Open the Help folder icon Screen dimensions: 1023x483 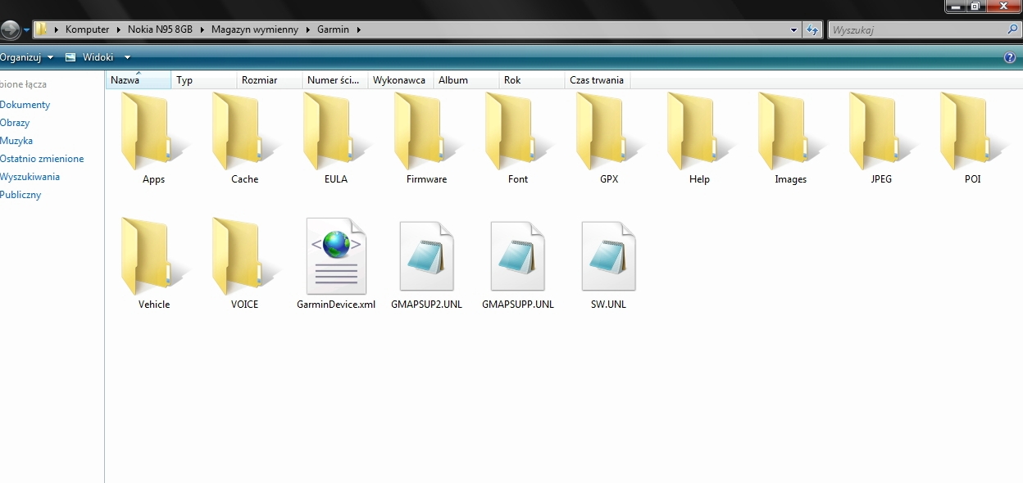(699, 131)
